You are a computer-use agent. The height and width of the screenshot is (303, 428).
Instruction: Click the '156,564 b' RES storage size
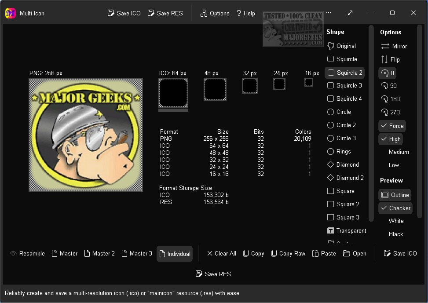tap(216, 202)
